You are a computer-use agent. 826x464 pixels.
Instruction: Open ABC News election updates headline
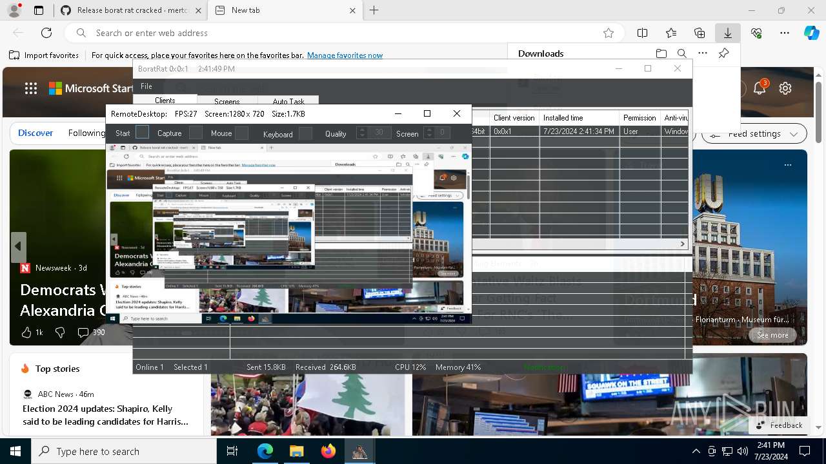[105, 415]
